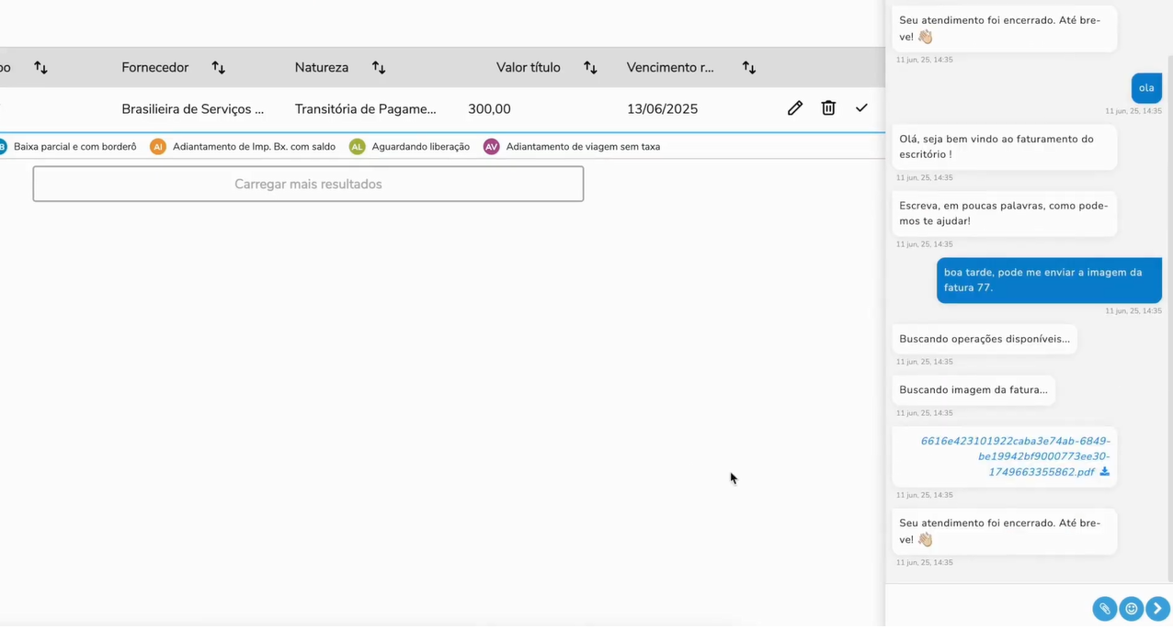Click the Carregar mais resultados button
This screenshot has height=629, width=1173.
308,184
